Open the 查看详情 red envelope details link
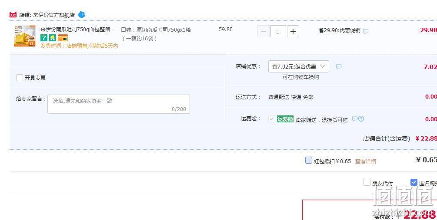This screenshot has height=220, width=437. pos(365,161)
